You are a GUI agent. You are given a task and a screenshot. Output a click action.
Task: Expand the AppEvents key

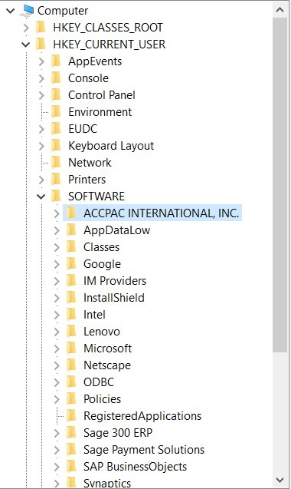click(41, 61)
